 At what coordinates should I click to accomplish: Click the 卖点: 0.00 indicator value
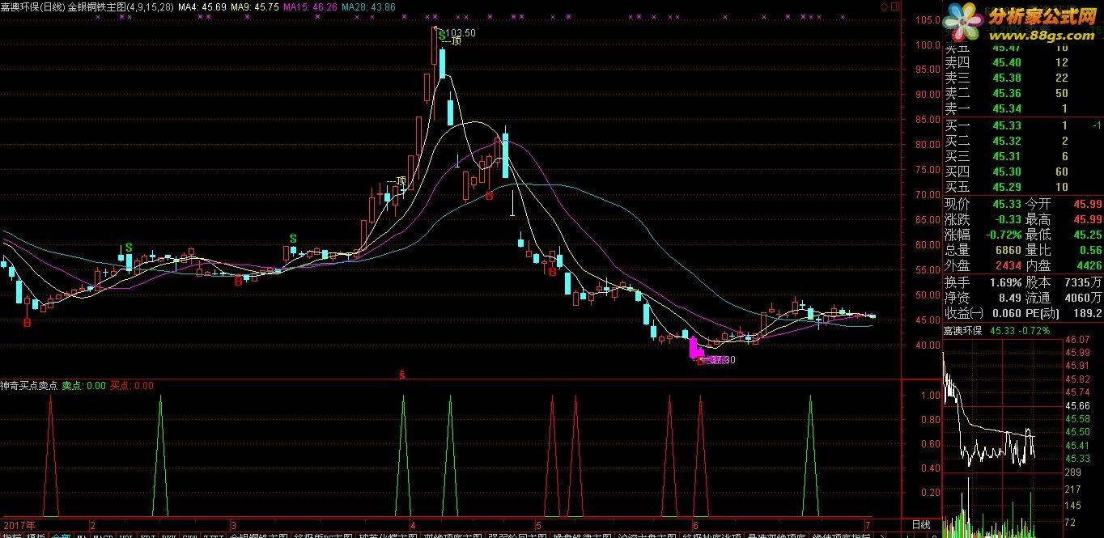[x=83, y=386]
